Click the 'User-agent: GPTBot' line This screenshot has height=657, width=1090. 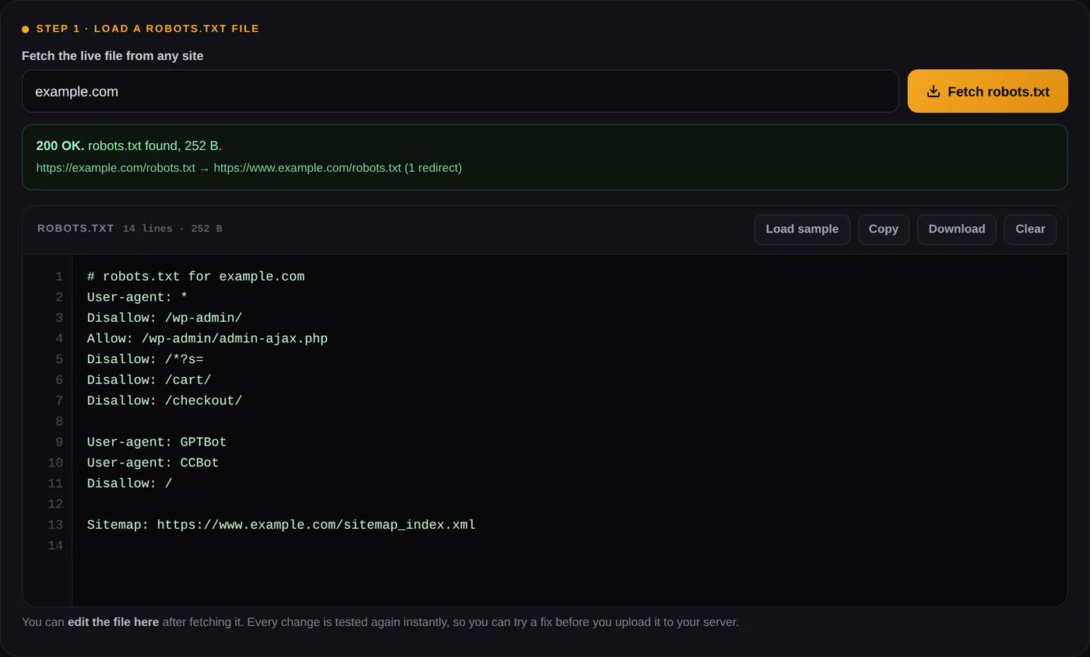click(x=156, y=442)
